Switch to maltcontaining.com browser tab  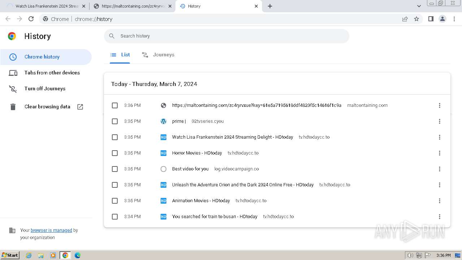pos(132,6)
